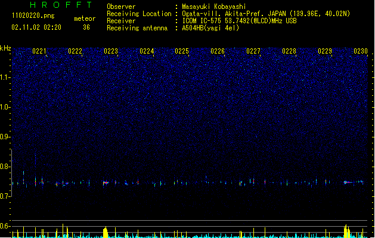
Task: Click the date stamp 02.11.02 02:20
Action: click(36, 27)
